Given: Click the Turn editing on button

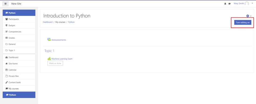Looking at the screenshot, I should click(243, 23).
